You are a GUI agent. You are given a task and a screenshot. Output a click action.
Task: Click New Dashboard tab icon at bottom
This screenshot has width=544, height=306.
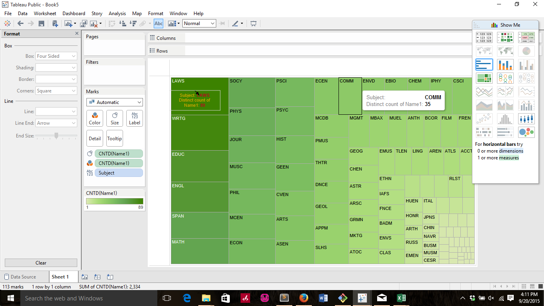[x=98, y=277]
